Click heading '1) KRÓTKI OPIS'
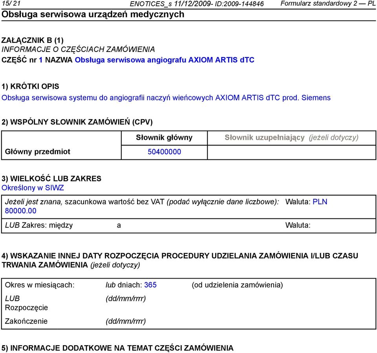377x353 pixels. click(x=30, y=86)
